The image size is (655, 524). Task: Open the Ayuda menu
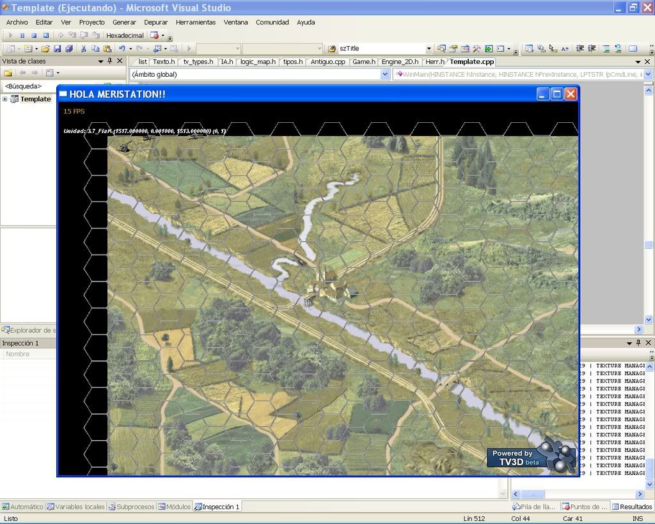click(306, 22)
